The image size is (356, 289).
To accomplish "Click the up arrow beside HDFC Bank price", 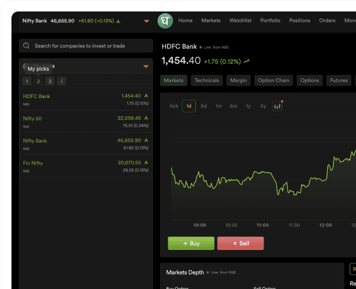I will point(146,96).
